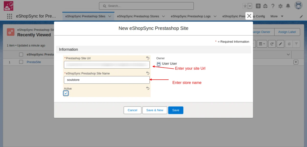Open the Help question mark icon
This screenshot has width=307, height=147.
(x=273, y=6)
